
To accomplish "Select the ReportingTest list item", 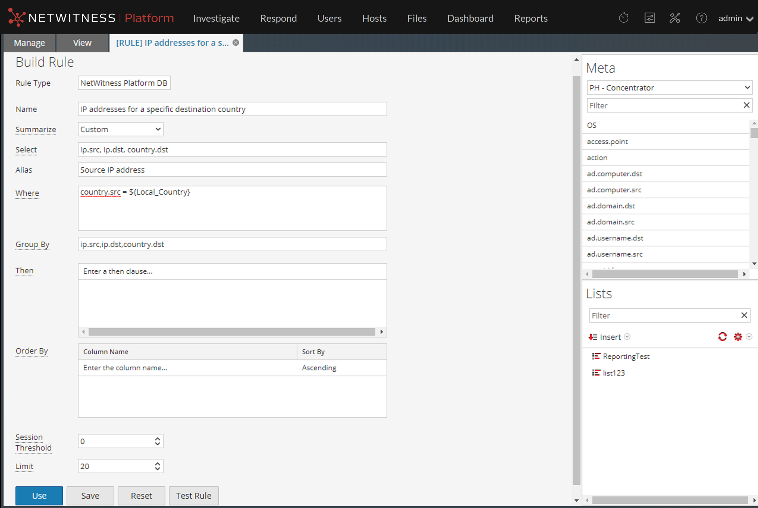I will click(626, 357).
